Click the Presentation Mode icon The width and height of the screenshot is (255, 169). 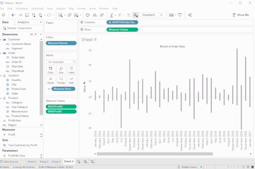(x=180, y=15)
